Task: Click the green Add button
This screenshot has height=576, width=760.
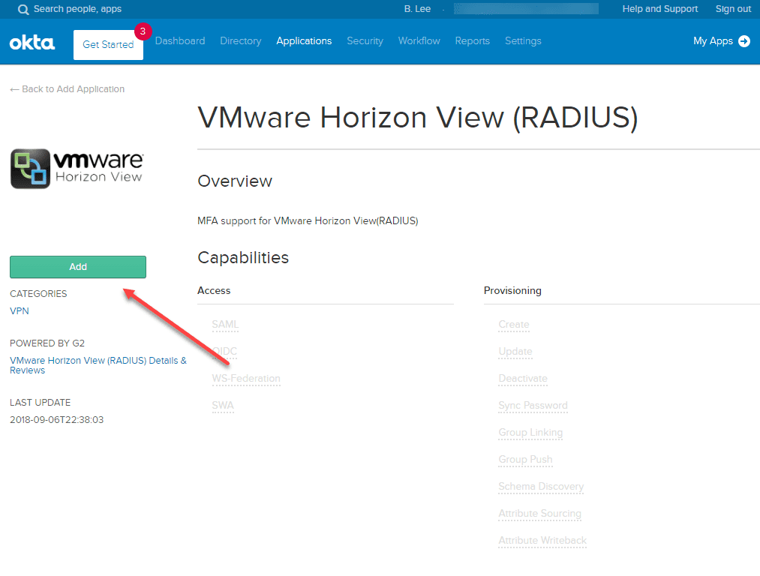Action: coord(78,267)
